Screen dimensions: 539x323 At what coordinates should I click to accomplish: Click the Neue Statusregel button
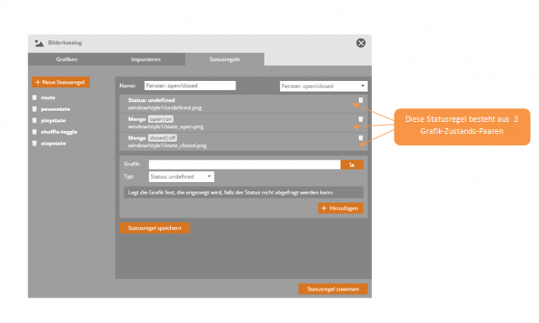62,82
